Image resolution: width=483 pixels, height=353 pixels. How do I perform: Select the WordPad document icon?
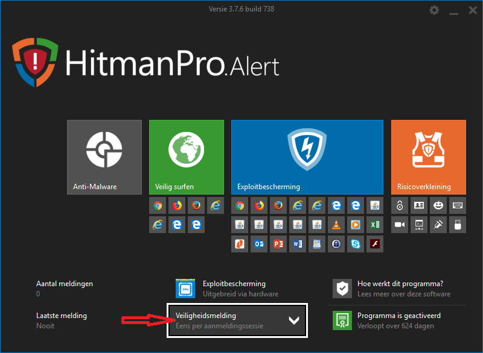[x=317, y=244]
